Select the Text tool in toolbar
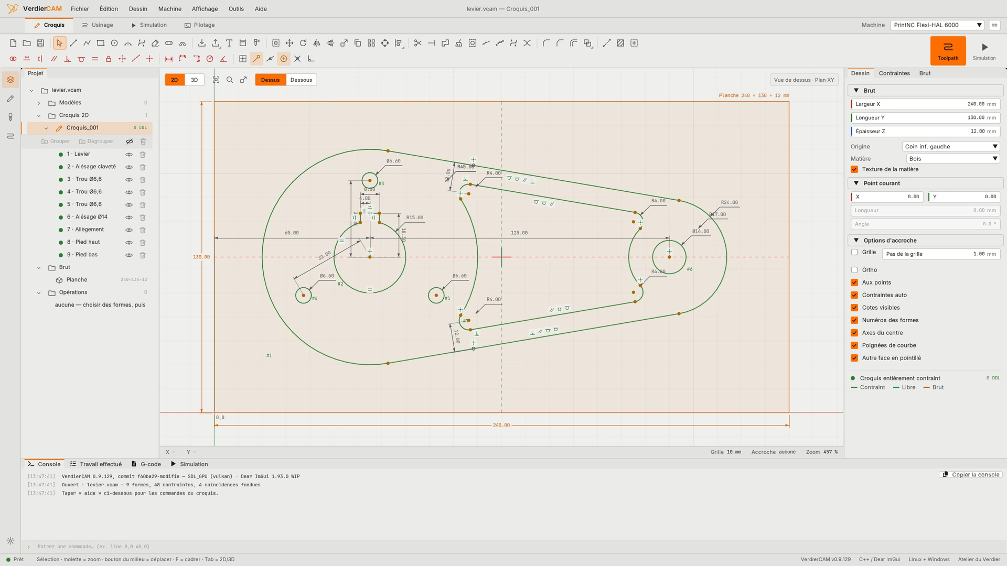 [229, 43]
